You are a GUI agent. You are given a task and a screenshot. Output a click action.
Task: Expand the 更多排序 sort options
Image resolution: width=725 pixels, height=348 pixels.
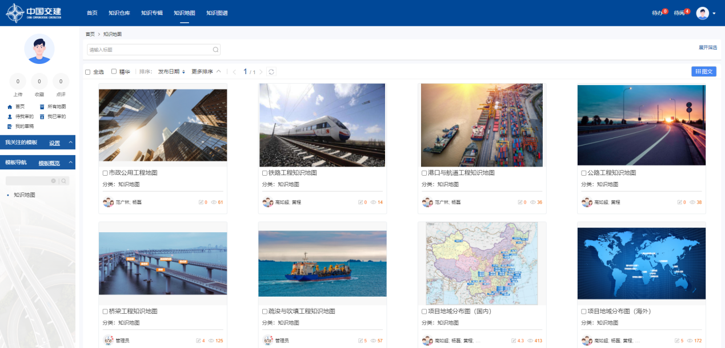point(206,72)
